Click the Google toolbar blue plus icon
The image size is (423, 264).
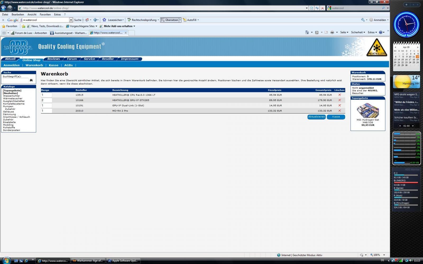click(95, 20)
